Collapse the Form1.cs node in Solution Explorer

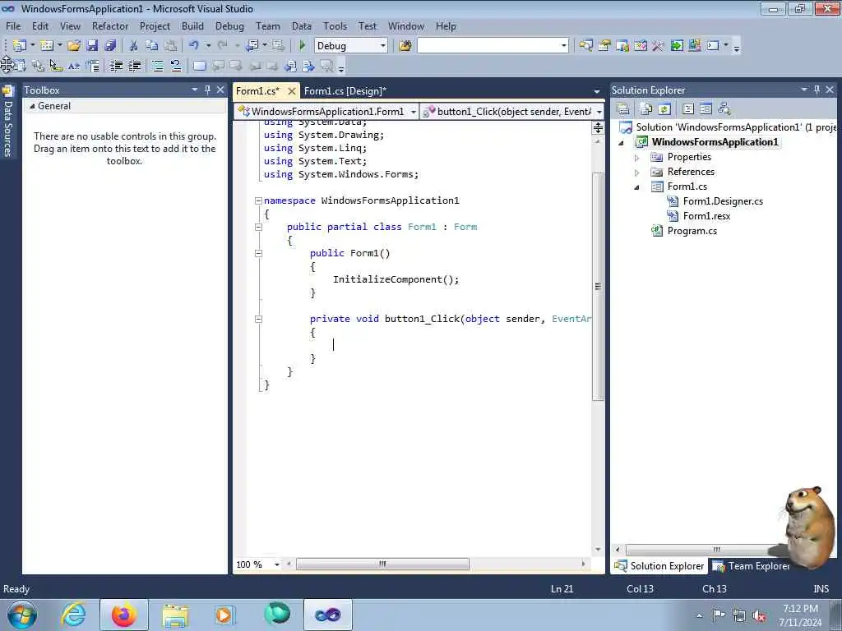637,187
